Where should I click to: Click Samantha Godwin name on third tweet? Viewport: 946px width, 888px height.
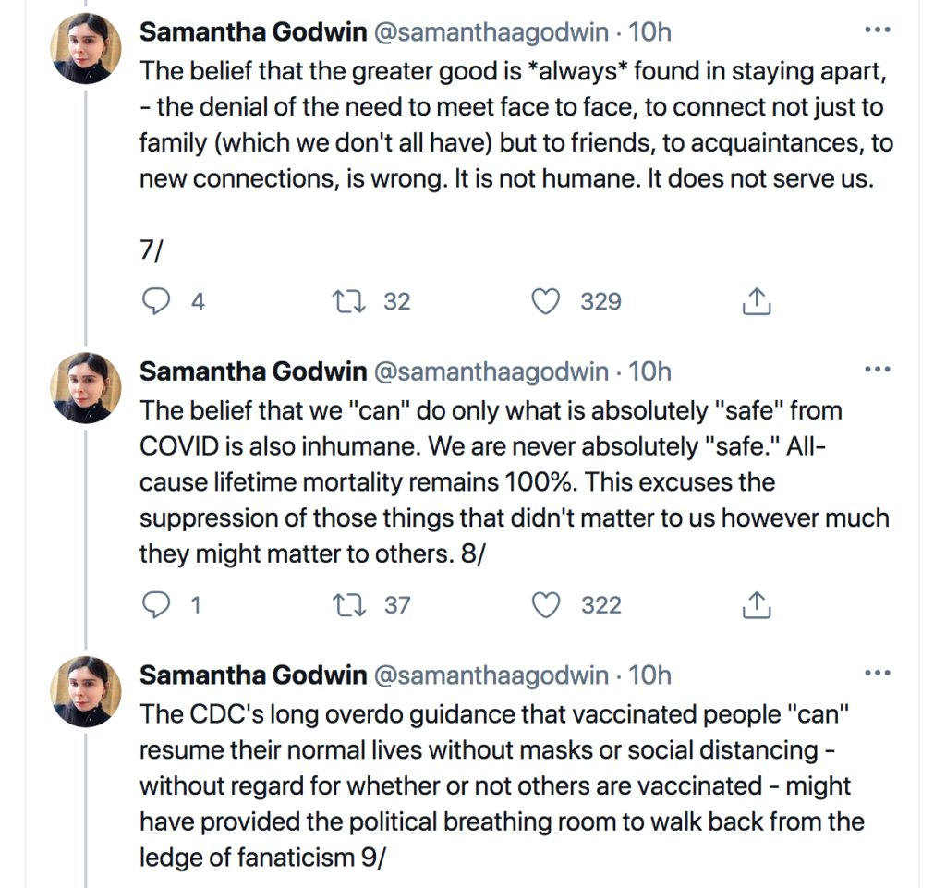(252, 675)
